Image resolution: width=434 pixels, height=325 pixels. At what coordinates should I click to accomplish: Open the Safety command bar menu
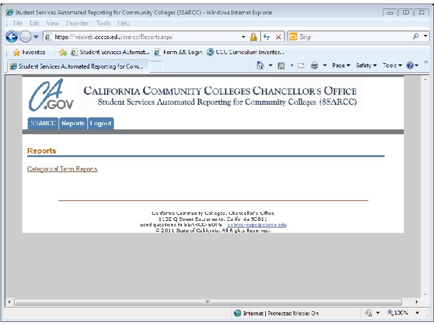[366, 66]
